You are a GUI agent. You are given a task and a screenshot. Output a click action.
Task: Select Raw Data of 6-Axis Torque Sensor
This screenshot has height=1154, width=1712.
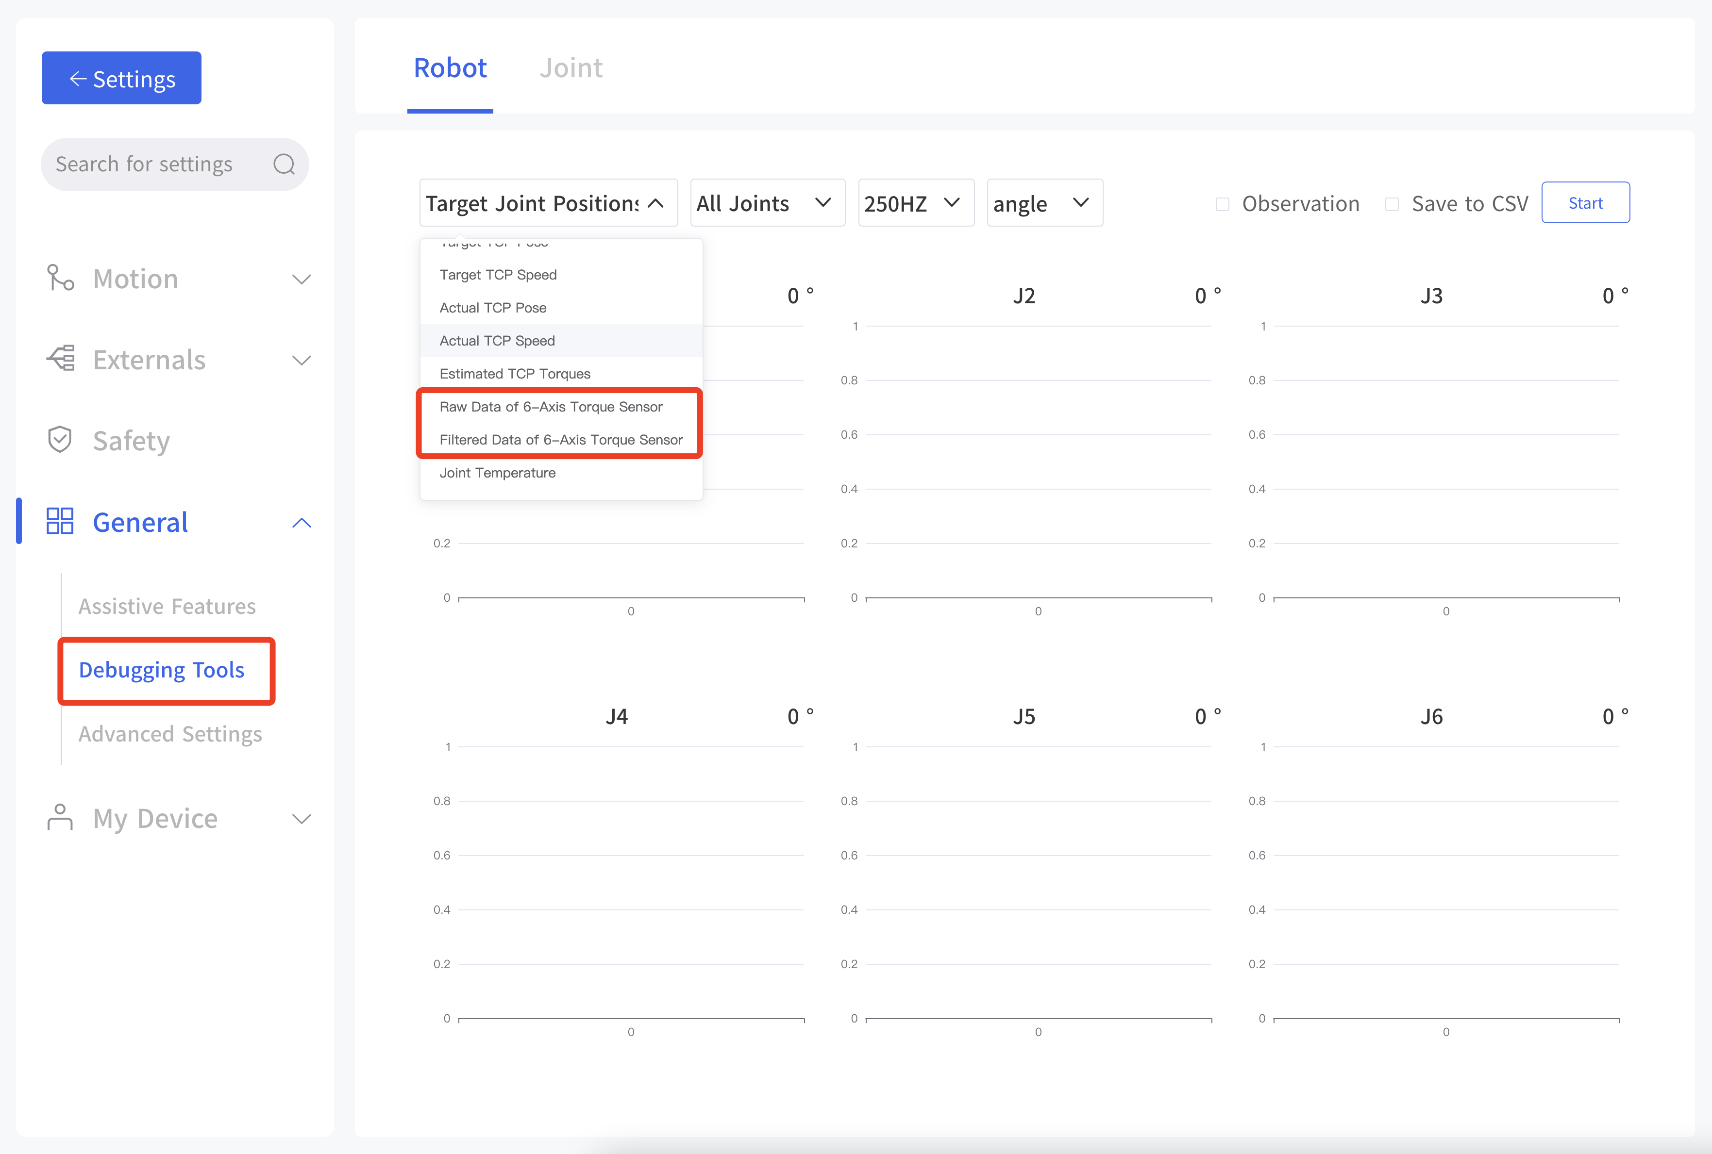(x=551, y=407)
